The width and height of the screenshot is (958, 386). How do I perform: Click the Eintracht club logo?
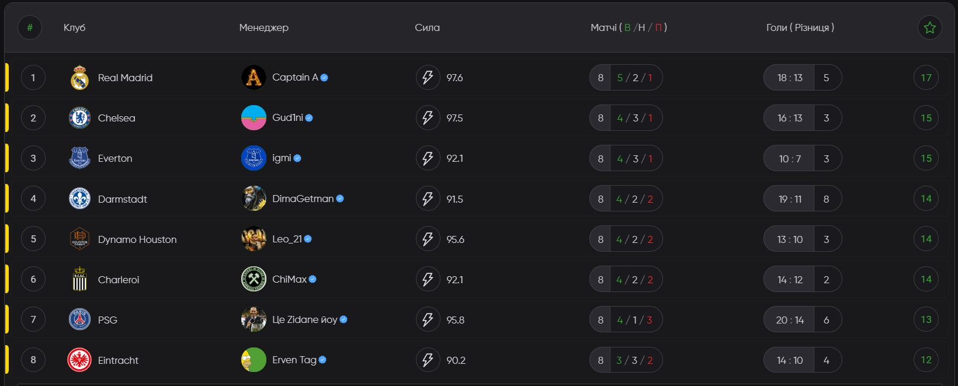click(x=79, y=360)
